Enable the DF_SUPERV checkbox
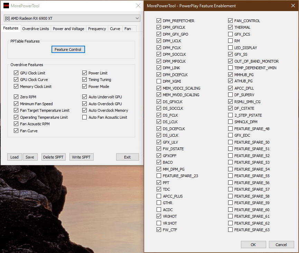Image resolution: width=299 pixels, height=253 pixels. 230,95
